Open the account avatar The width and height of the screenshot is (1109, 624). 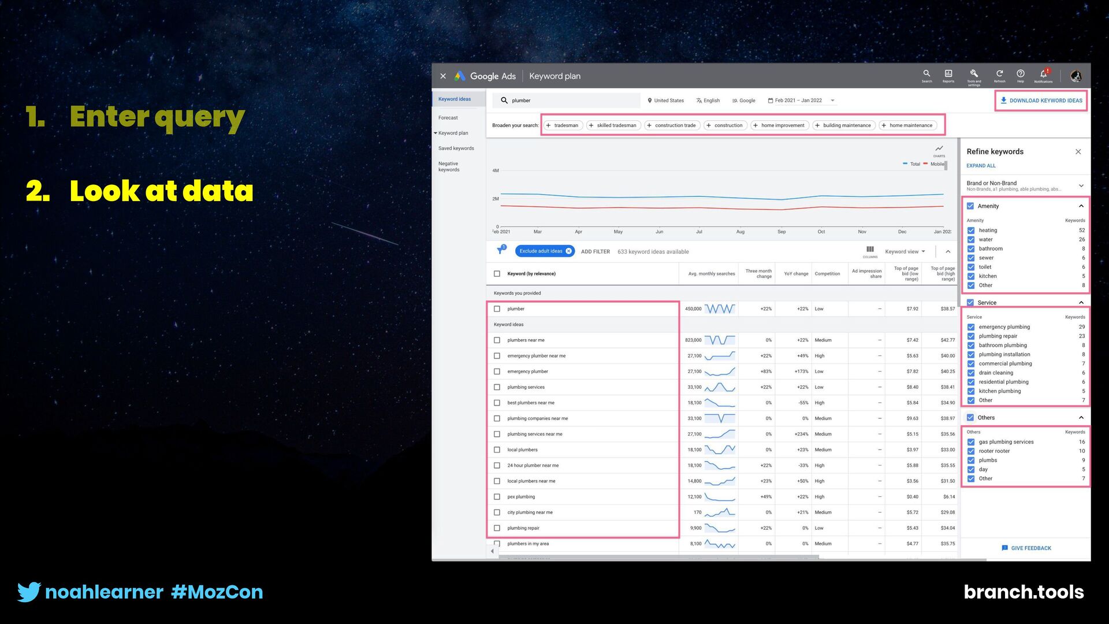pyautogui.click(x=1075, y=76)
